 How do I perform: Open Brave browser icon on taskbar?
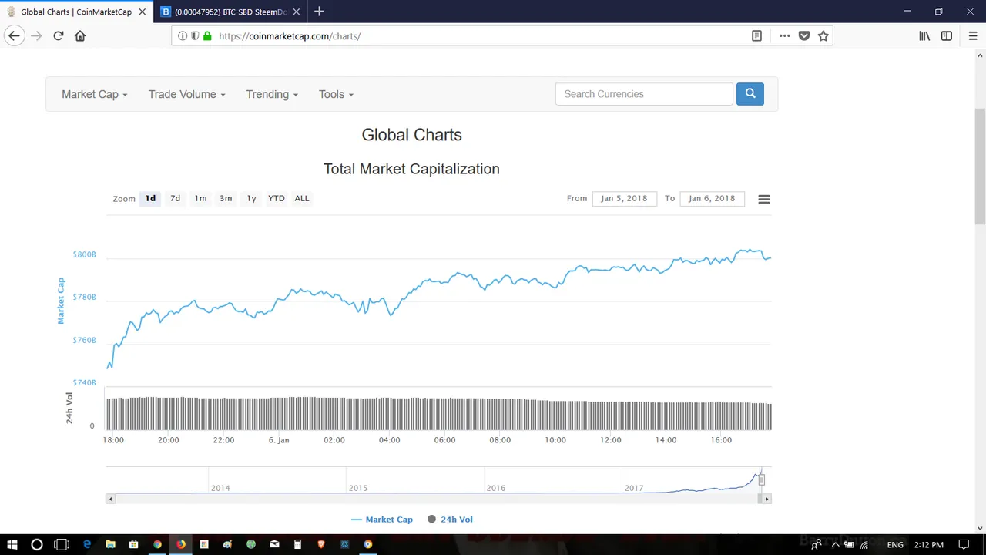[321, 544]
